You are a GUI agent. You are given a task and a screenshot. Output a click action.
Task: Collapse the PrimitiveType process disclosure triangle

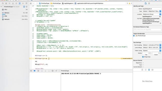click(x=1, y=7)
